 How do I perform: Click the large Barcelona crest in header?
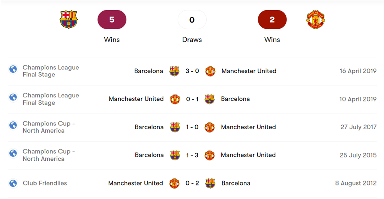[69, 19]
